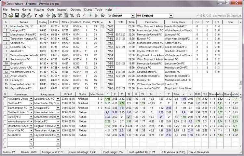Click the tools toolbar icon beside the funnel
This screenshot has height=156, width=244.
point(41,15)
